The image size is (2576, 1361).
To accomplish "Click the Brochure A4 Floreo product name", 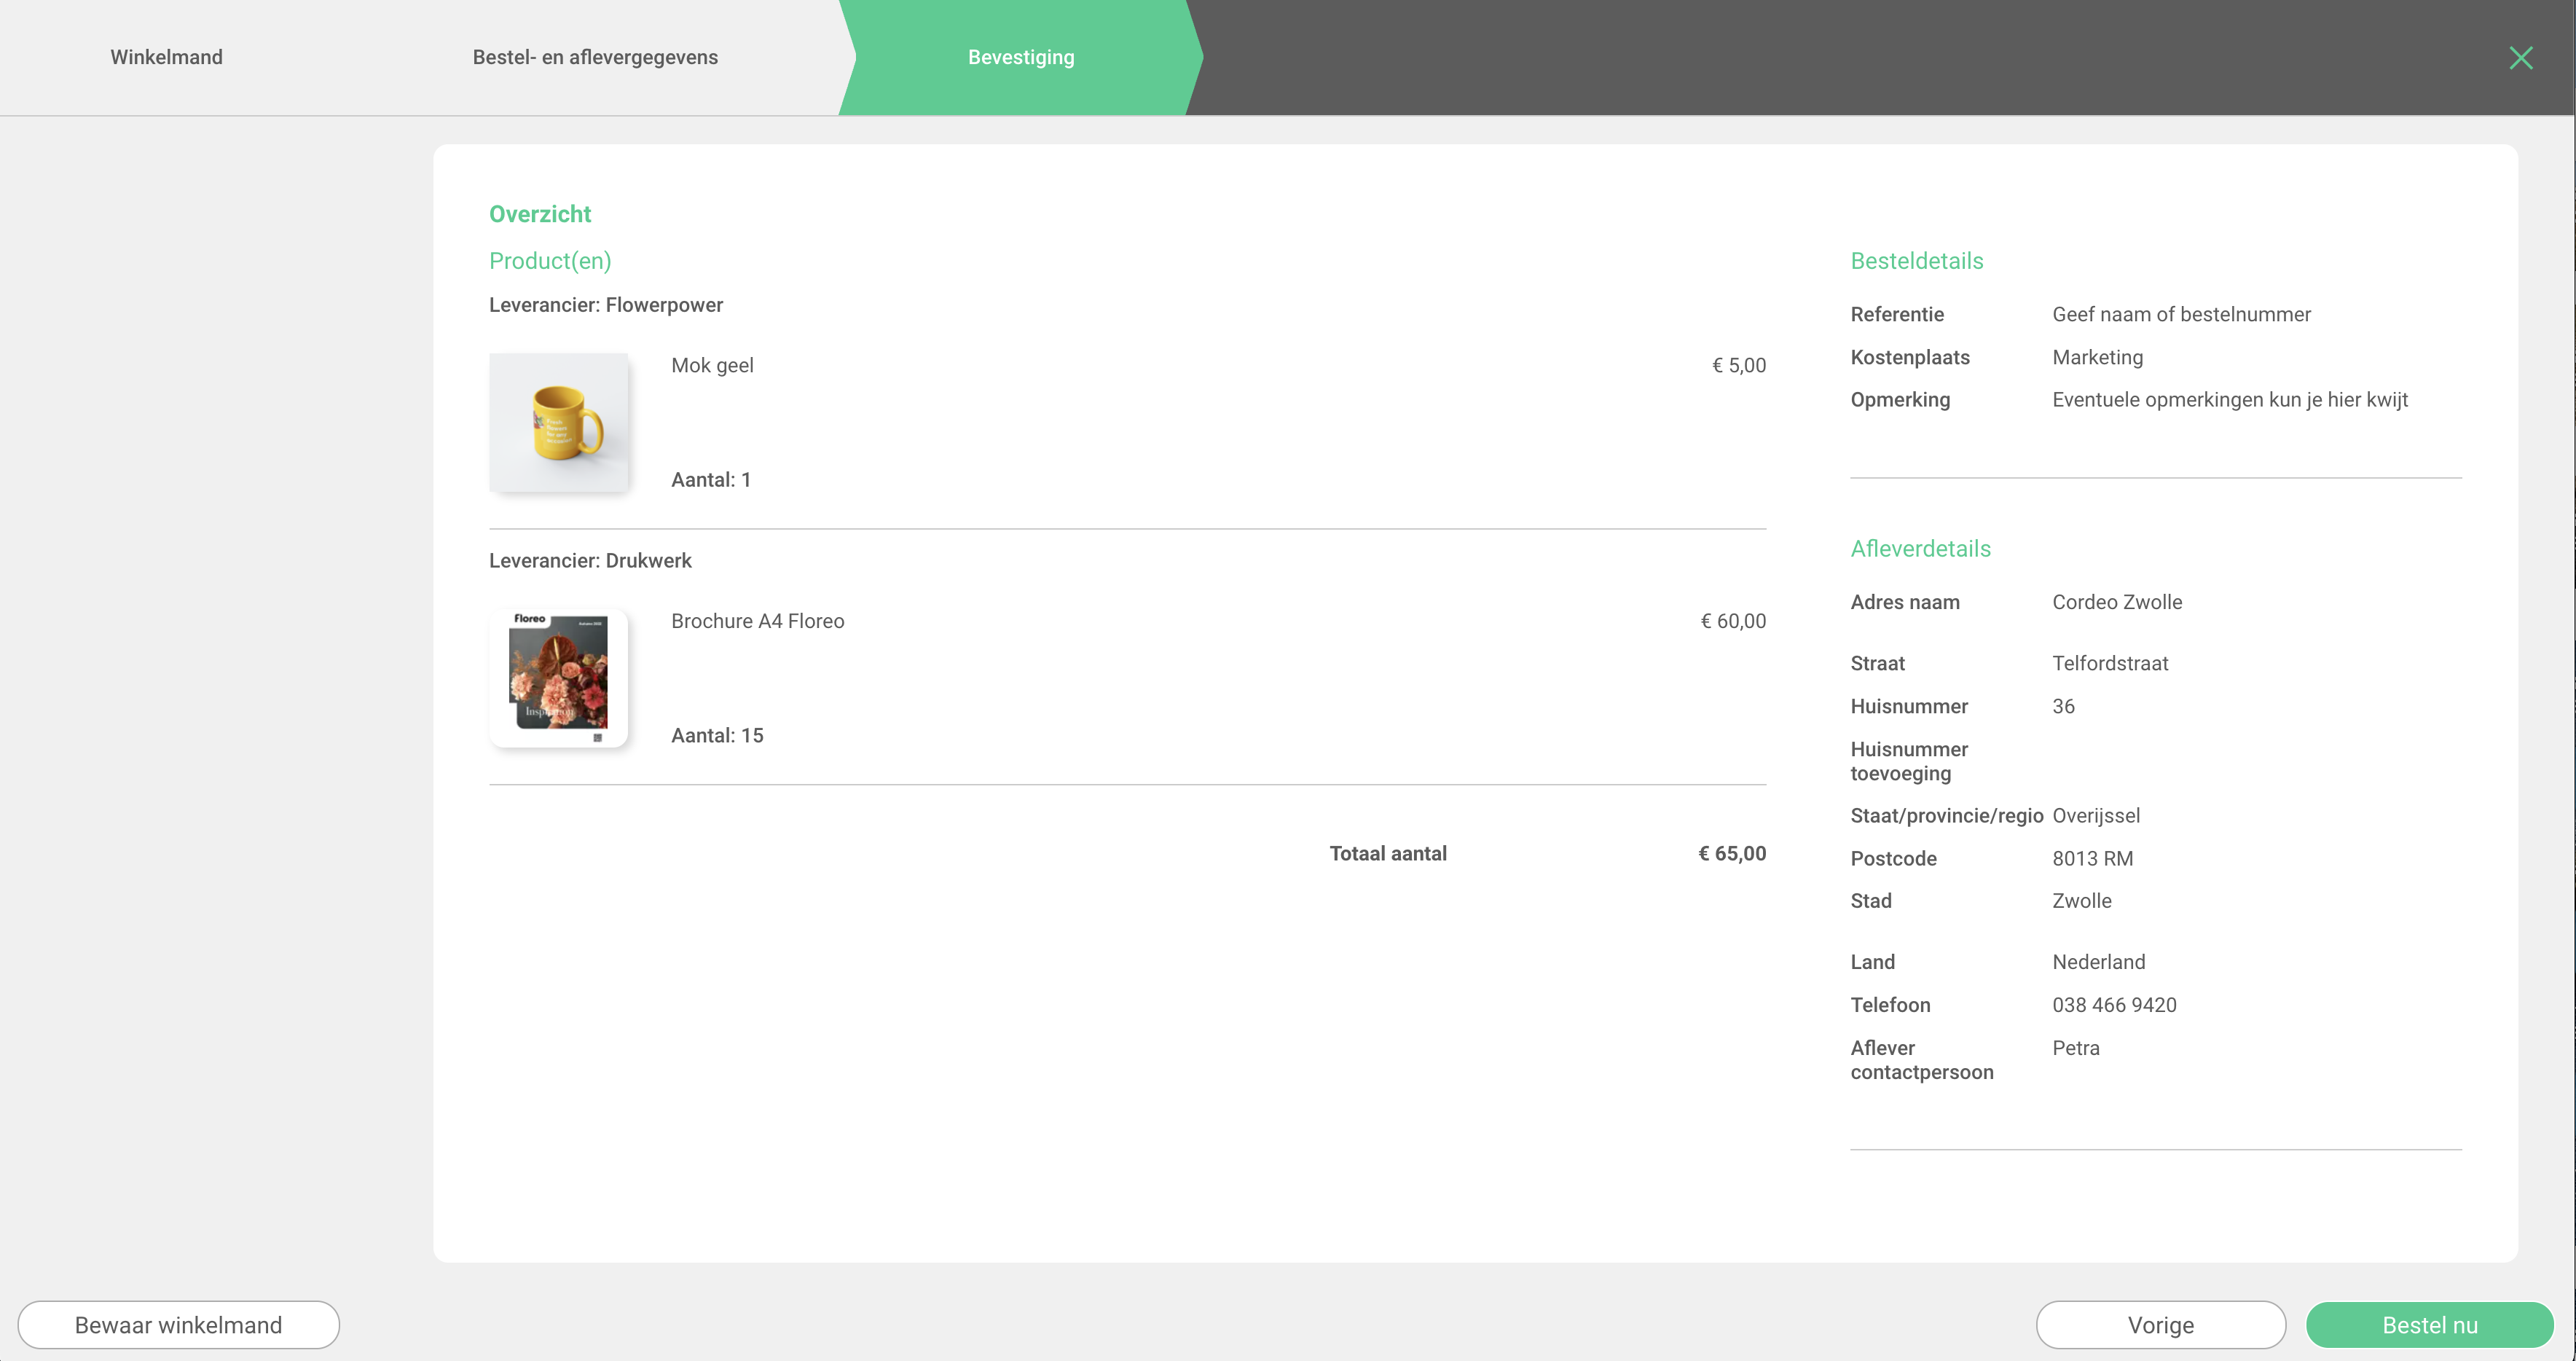I will pos(757,621).
